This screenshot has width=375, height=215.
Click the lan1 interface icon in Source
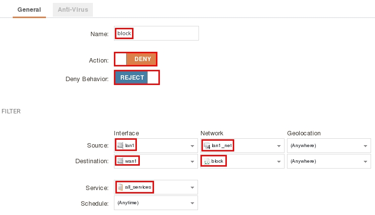pyautogui.click(x=120, y=146)
